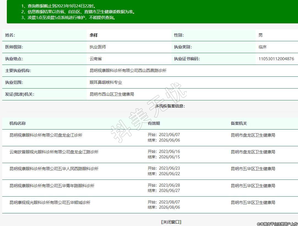Select the 云南欧普眼视光眼科诊所有限公司盘龙金江路诊所 row
The width and height of the screenshot is (298, 226).
tap(54, 152)
